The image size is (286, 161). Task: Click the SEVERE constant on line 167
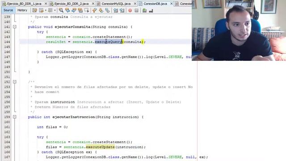point(175,157)
